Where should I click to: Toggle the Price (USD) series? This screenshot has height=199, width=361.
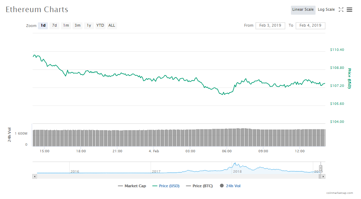166,186
